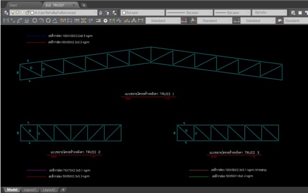This screenshot has height=193, width=308.
Task: Click the 50X50X1.6x2.4 kg/m legend text
Action: (232, 176)
